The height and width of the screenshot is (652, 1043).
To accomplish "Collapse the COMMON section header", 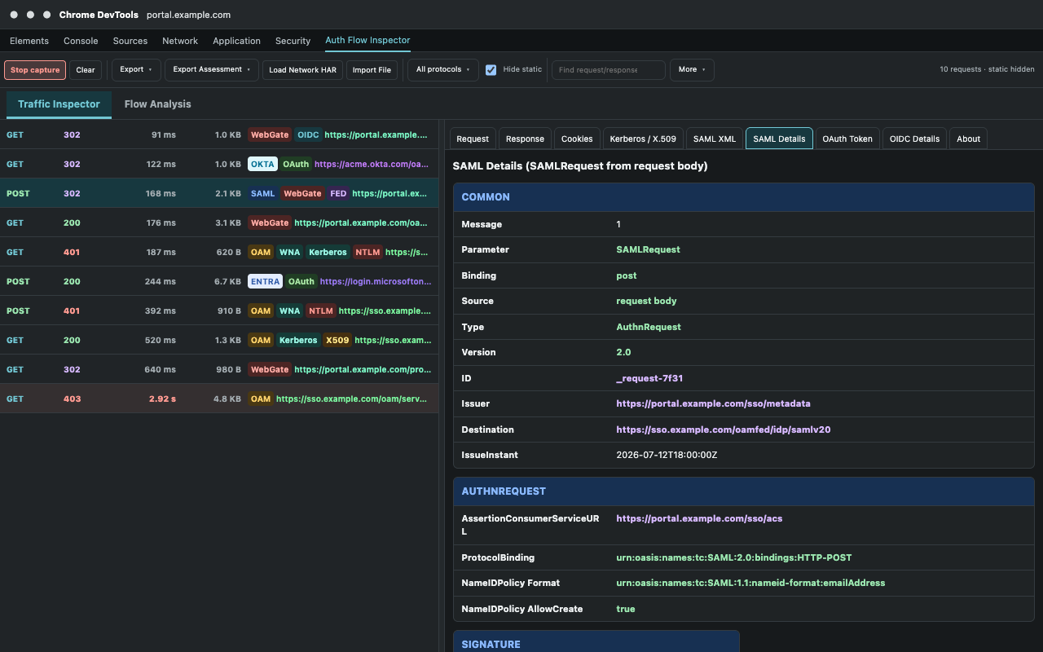I will point(744,197).
